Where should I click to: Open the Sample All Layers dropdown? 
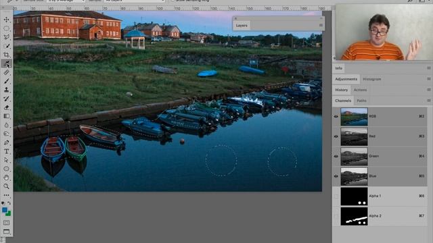pos(135,1)
